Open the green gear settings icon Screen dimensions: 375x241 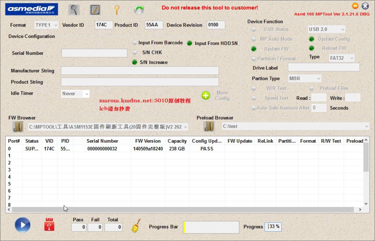tap(138, 9)
